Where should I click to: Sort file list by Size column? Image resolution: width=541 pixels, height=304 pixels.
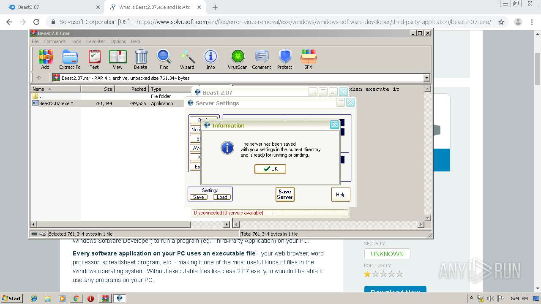coord(98,89)
